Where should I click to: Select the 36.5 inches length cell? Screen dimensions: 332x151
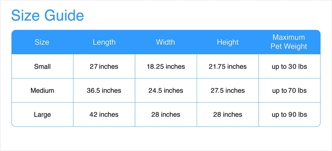click(104, 91)
